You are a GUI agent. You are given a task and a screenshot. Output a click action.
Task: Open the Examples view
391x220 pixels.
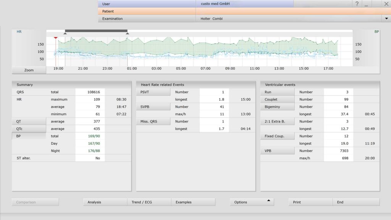(x=193, y=202)
